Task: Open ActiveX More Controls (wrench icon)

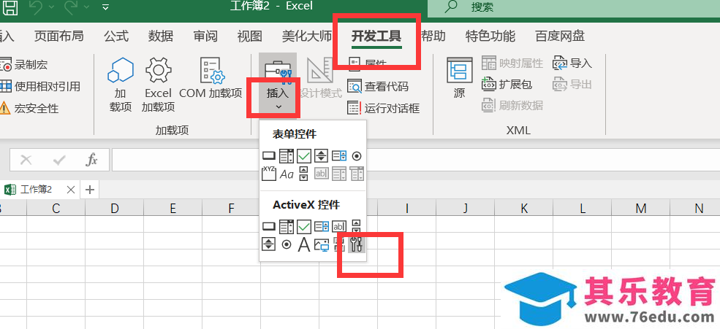Action: click(356, 244)
